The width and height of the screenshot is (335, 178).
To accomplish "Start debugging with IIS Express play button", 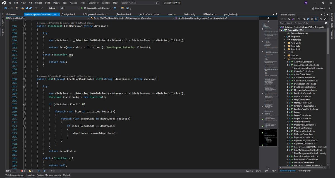I will click(82, 8).
